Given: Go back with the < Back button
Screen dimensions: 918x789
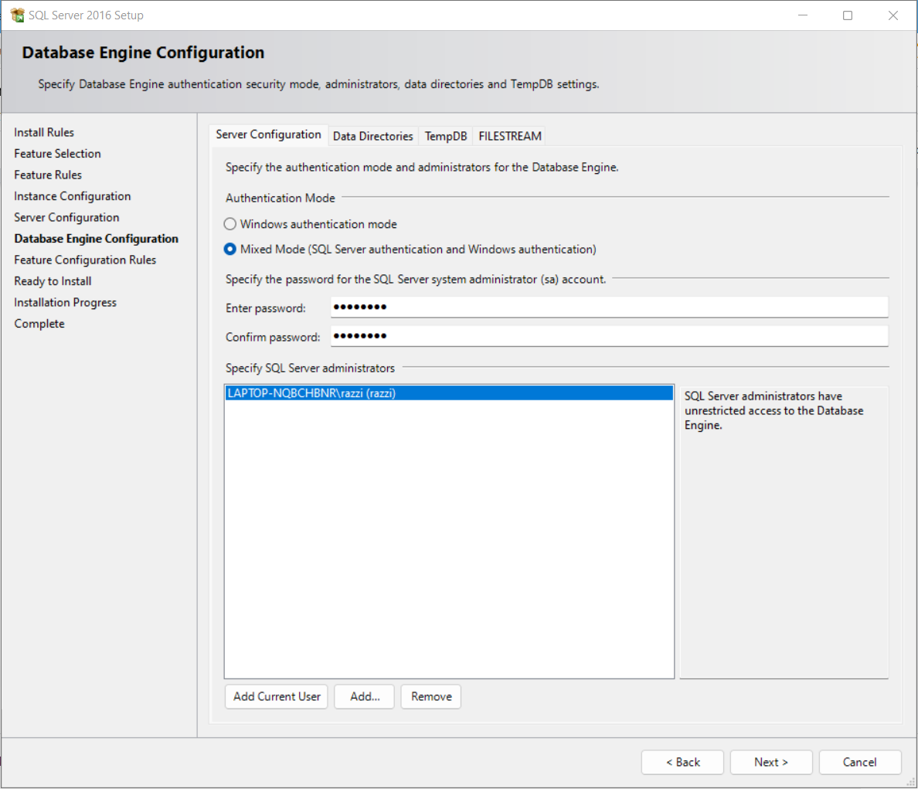Looking at the screenshot, I should pos(682,762).
